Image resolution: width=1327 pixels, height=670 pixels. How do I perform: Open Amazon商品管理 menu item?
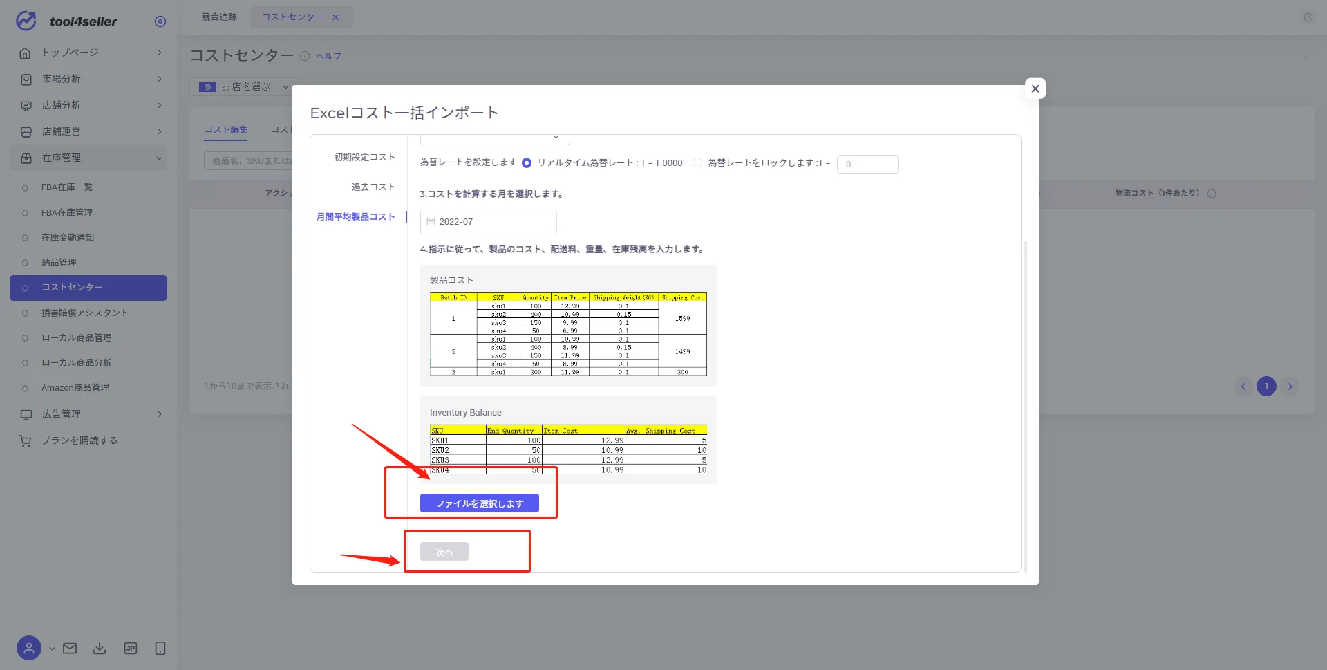(75, 388)
